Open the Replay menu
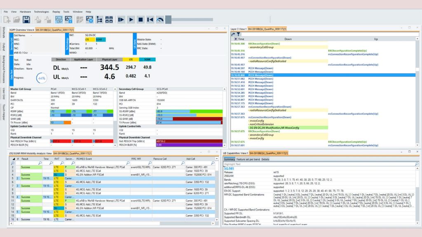This screenshot has width=422, height=237. (x=56, y=12)
